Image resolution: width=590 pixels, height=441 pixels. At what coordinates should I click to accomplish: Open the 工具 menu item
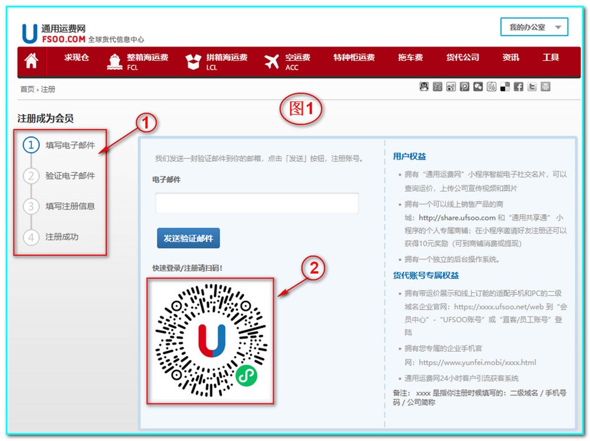pos(550,58)
